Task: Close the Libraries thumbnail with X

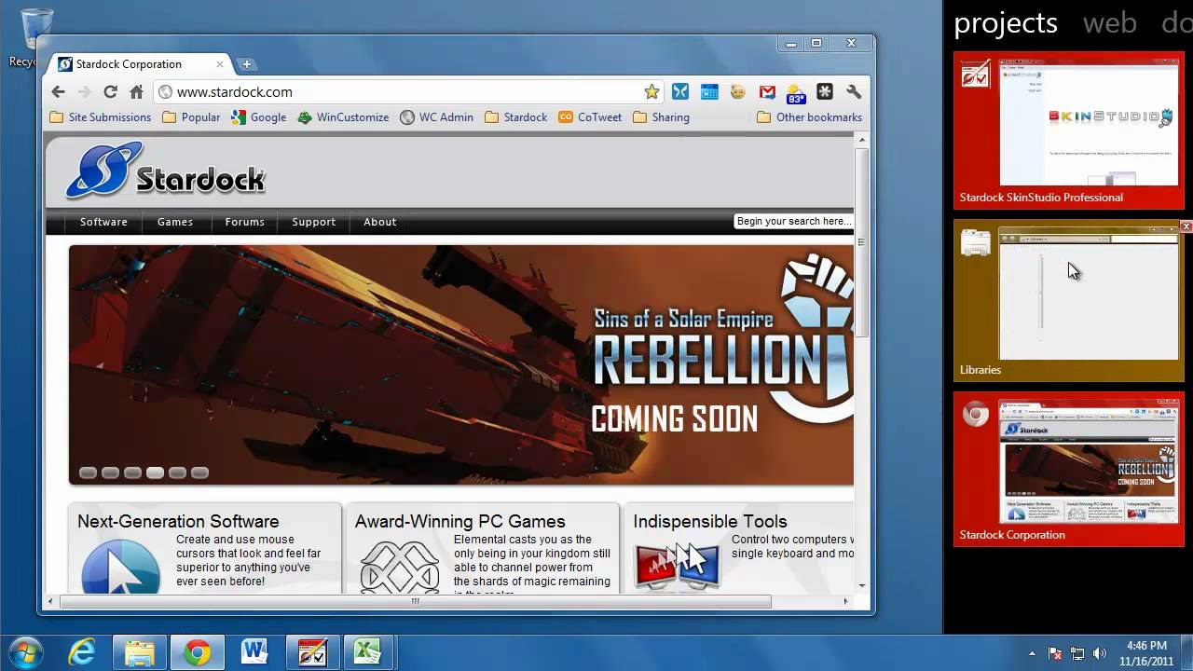Action: (1186, 226)
